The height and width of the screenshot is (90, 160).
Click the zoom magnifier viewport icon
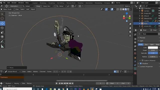tap(130, 24)
